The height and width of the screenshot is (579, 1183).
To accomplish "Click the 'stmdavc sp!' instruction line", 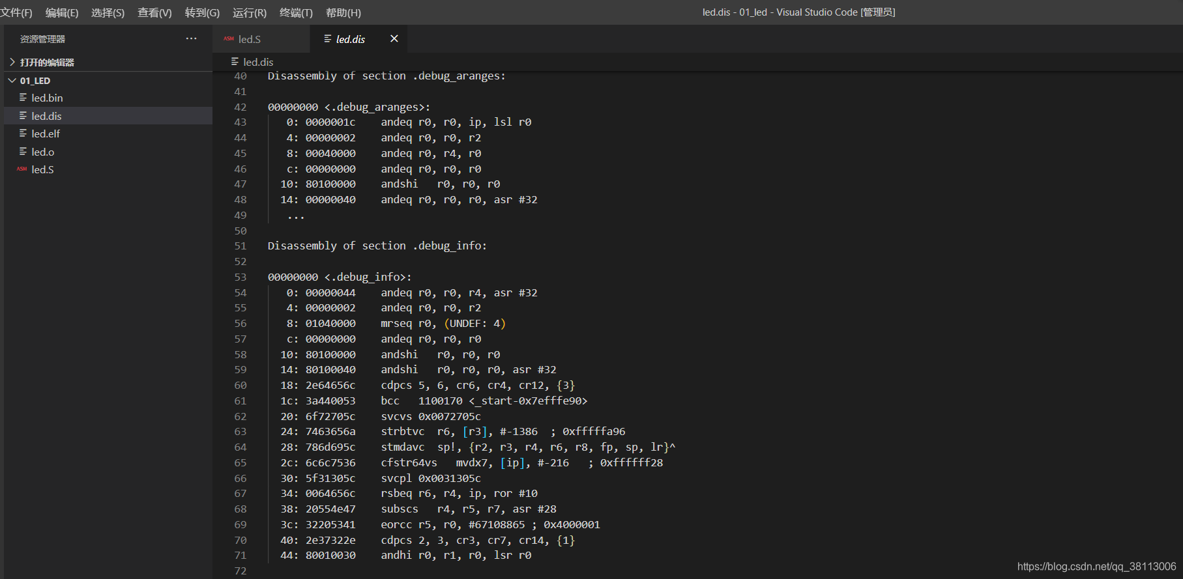I will coord(528,447).
